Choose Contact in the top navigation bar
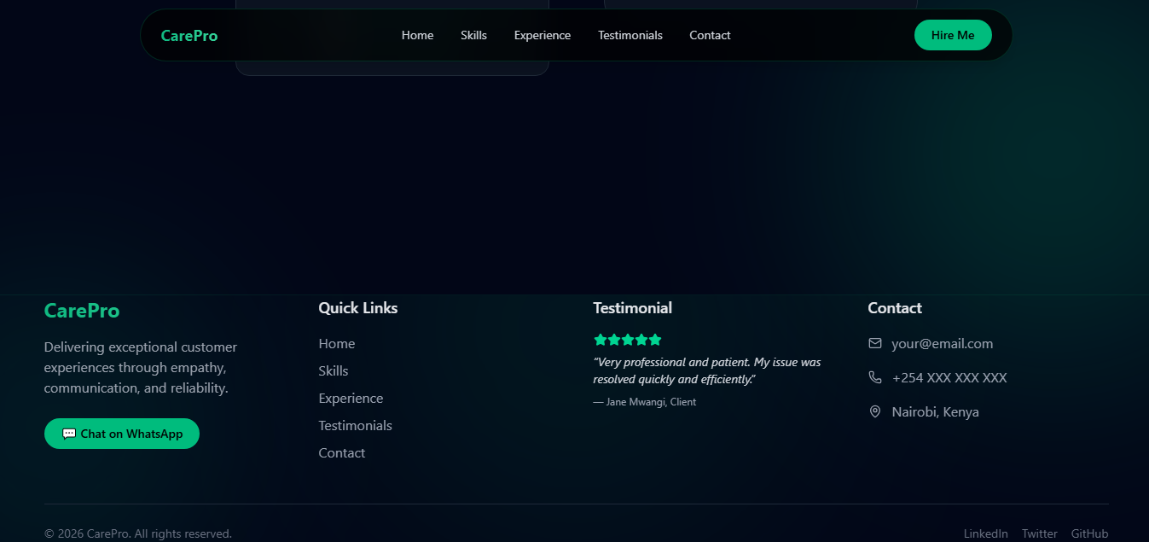 [x=710, y=35]
